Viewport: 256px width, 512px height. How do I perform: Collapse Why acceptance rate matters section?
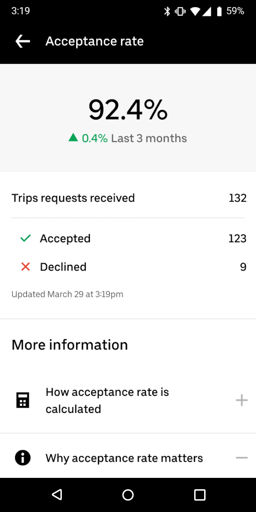124,458
